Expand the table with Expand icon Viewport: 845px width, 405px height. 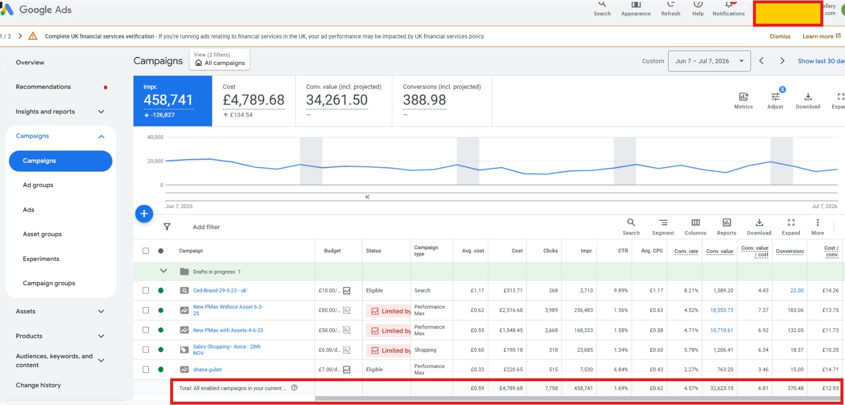coord(791,227)
